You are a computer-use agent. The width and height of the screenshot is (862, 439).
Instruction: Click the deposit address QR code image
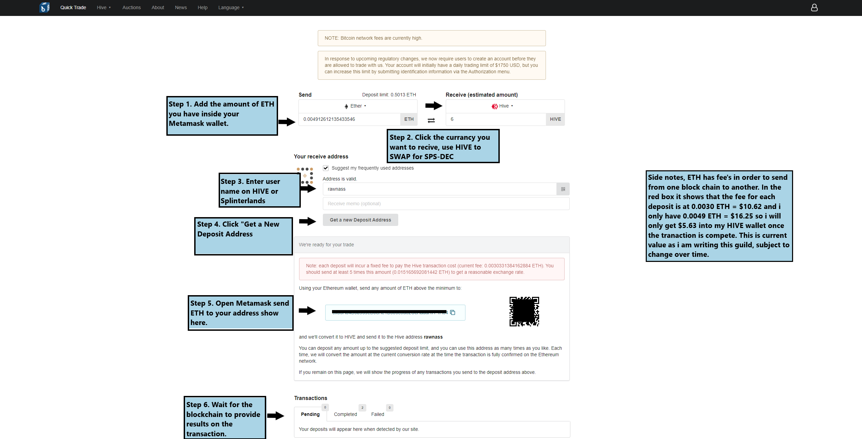pyautogui.click(x=524, y=311)
